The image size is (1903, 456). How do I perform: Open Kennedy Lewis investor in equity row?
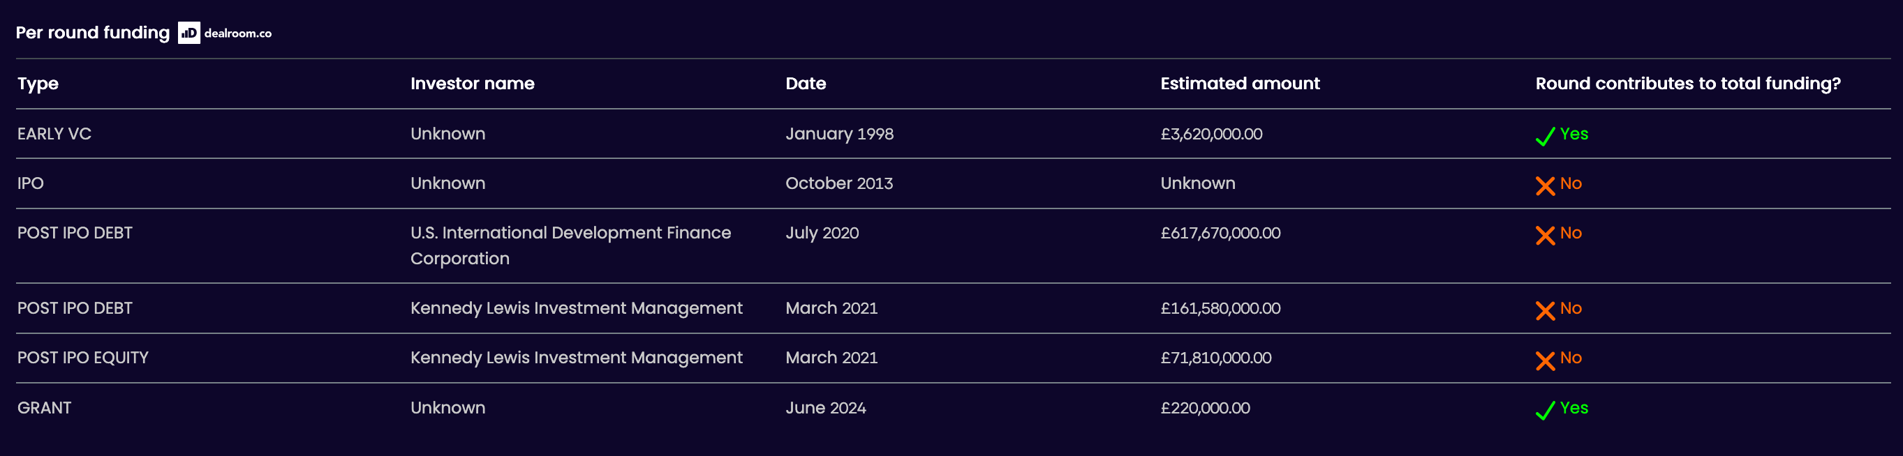click(x=576, y=358)
